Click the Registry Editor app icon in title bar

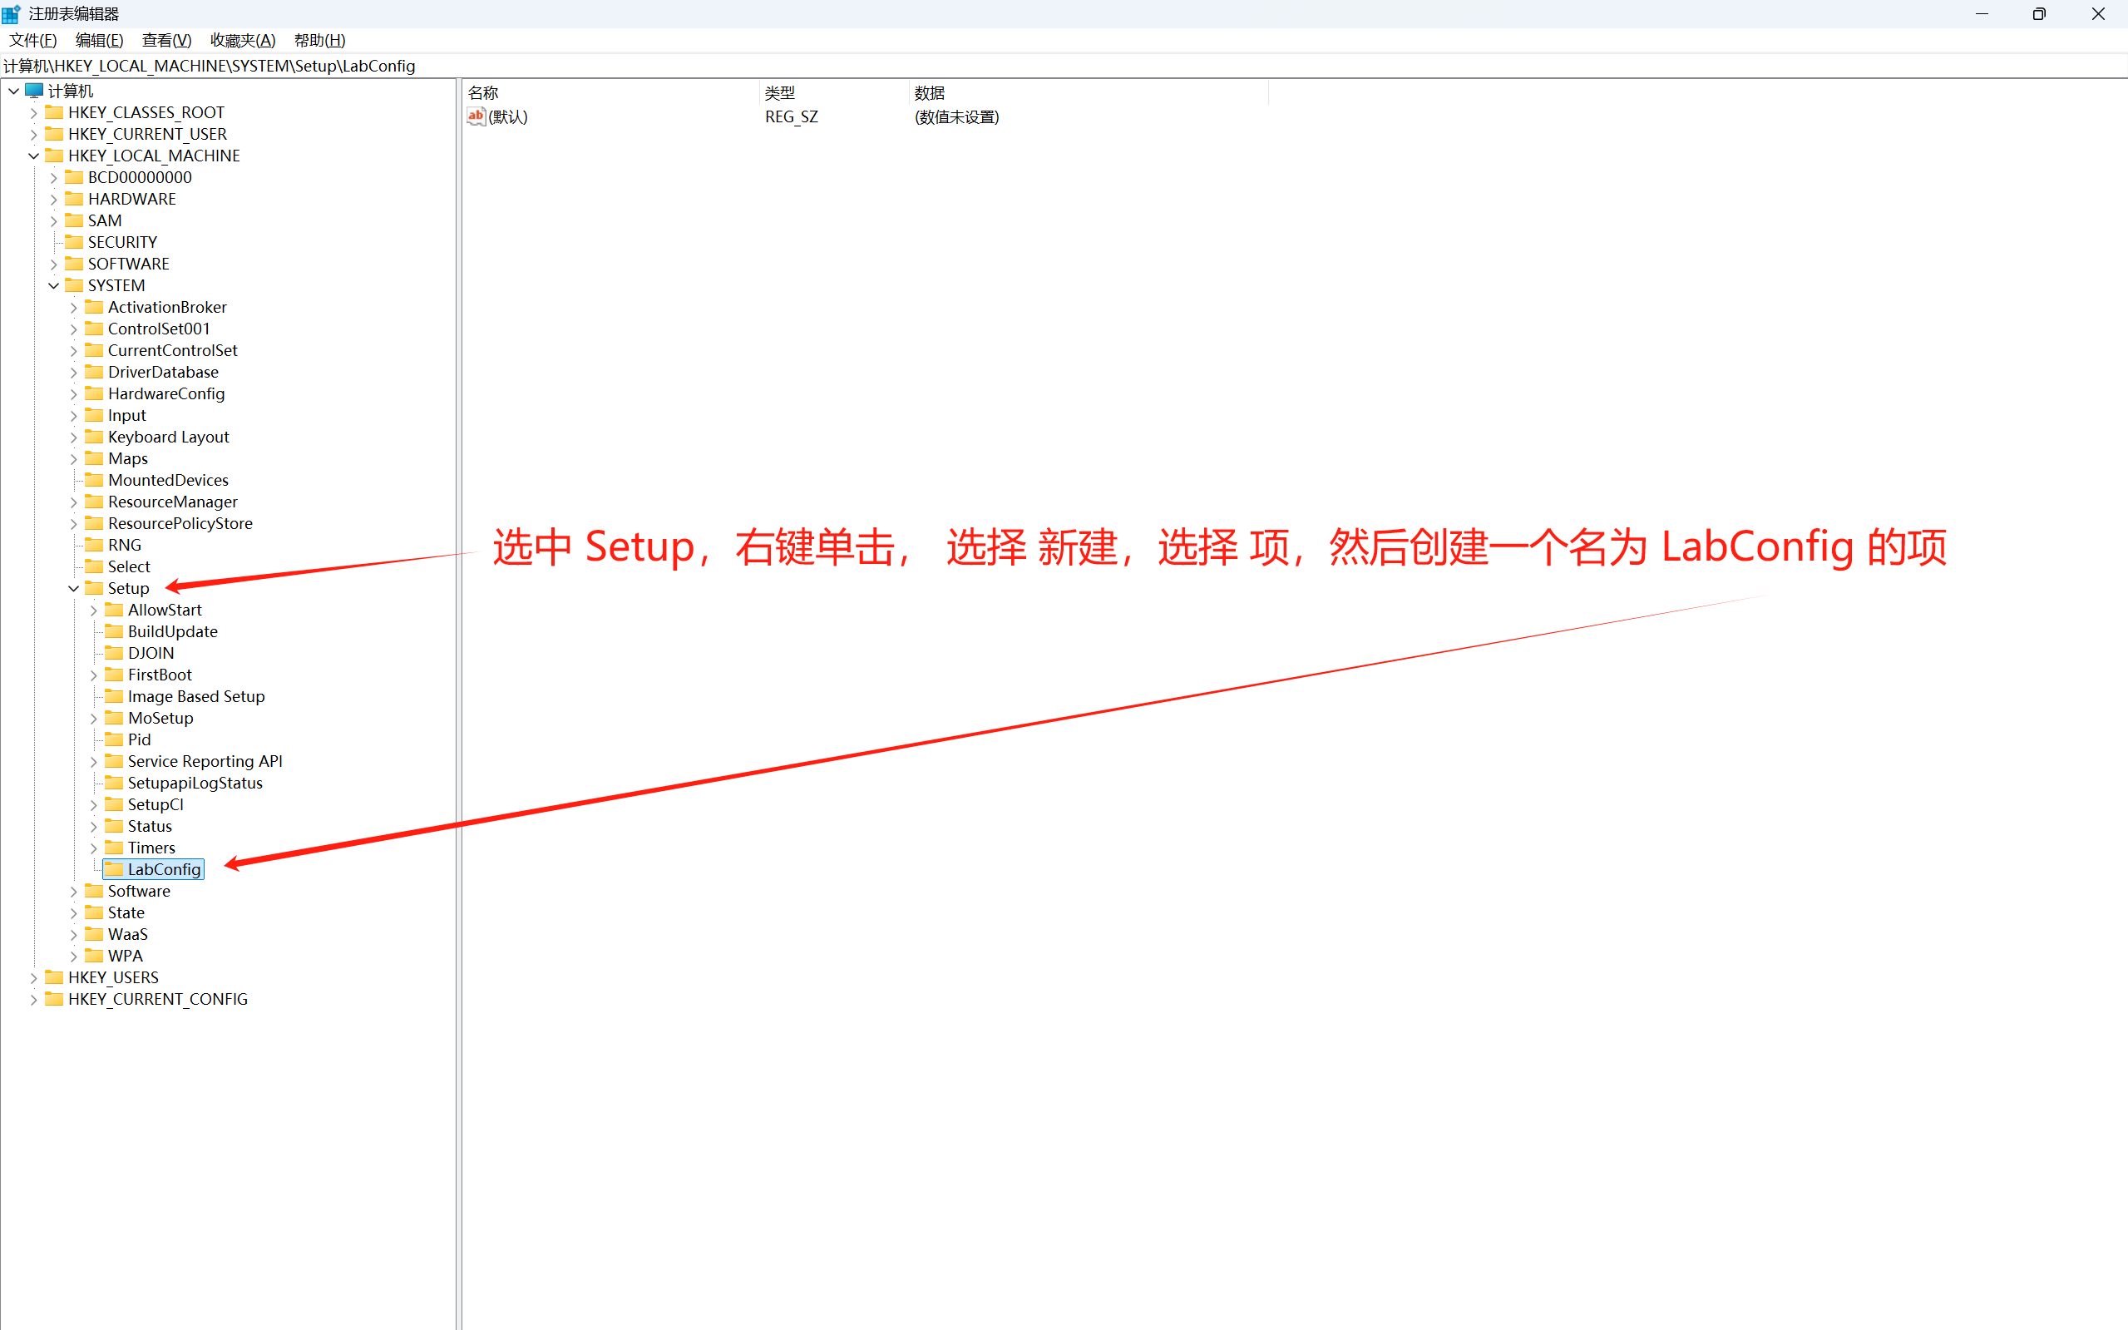(12, 14)
